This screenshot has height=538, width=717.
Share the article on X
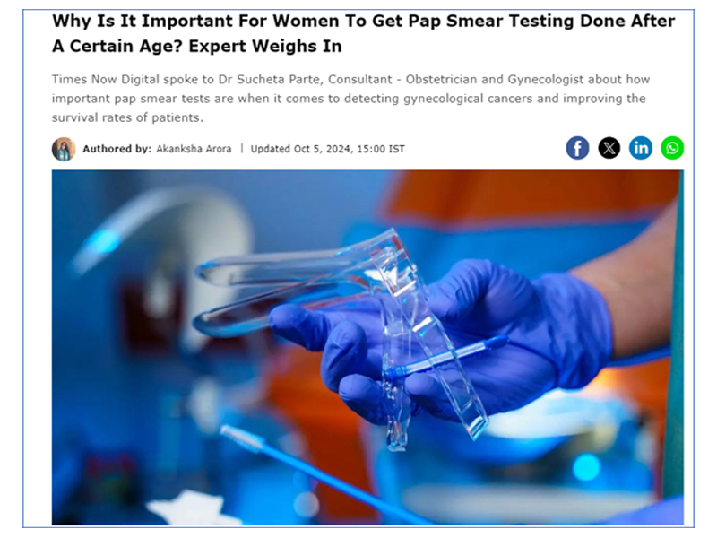click(x=609, y=148)
